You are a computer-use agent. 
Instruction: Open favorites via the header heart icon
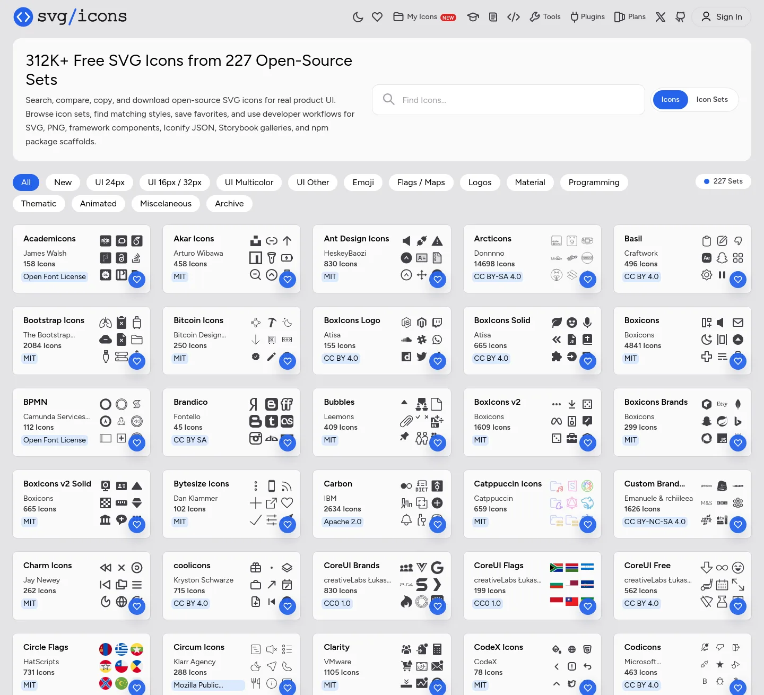(x=377, y=17)
